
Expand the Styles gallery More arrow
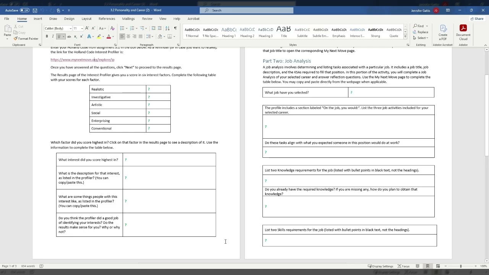pyautogui.click(x=405, y=37)
